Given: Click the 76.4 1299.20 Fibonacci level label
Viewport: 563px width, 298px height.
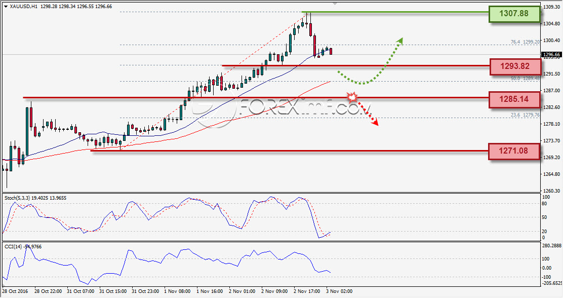Looking at the screenshot, I should point(525,42).
